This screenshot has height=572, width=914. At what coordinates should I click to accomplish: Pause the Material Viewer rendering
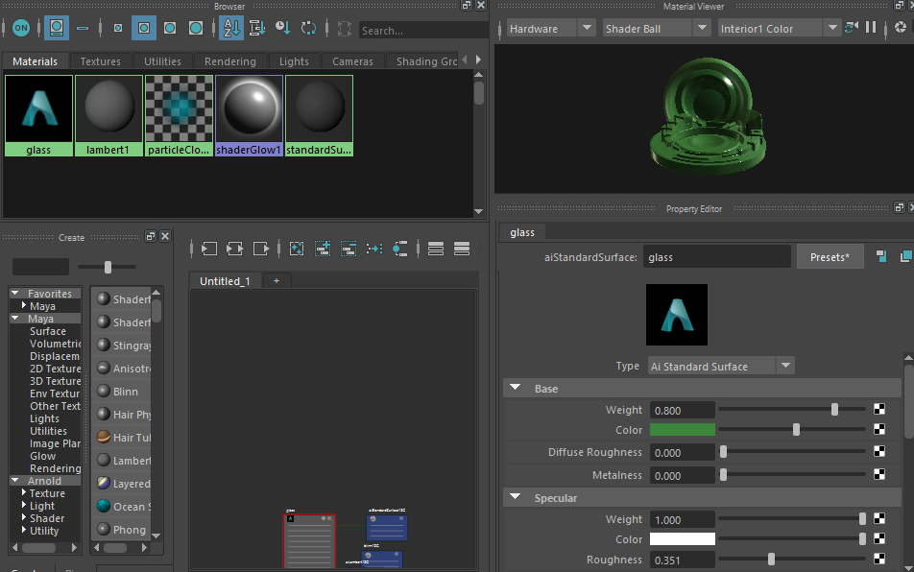[871, 28]
